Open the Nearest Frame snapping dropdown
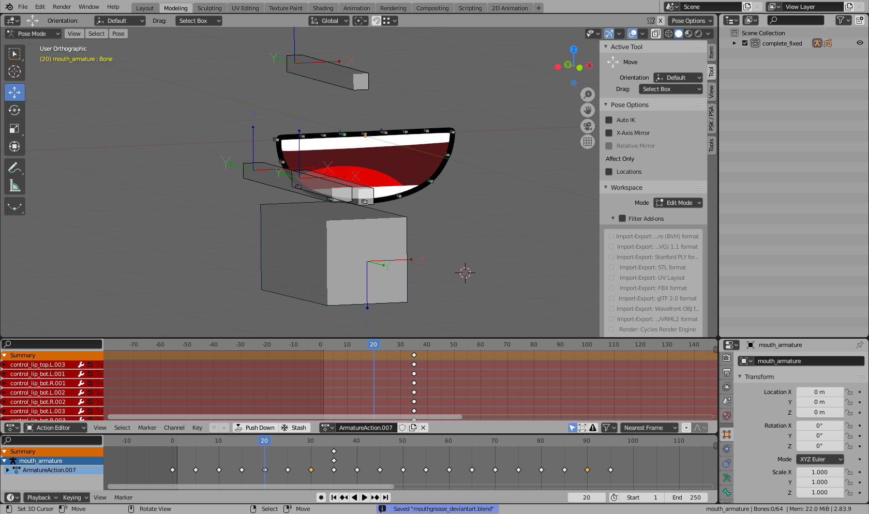 649,428
